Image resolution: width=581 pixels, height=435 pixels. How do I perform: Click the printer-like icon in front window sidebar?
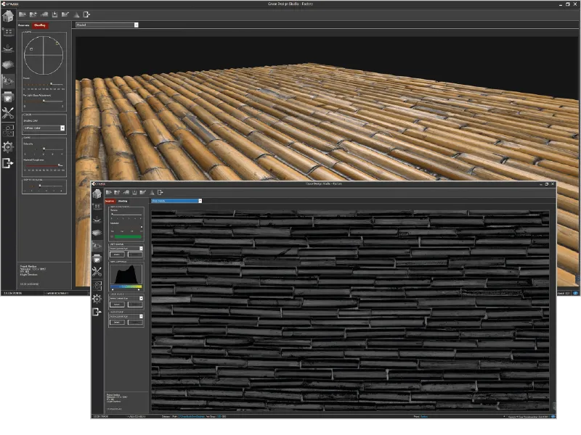point(96,259)
